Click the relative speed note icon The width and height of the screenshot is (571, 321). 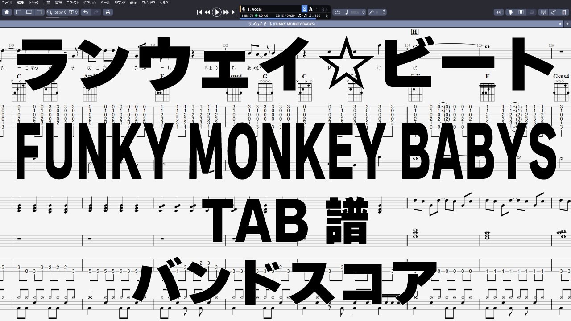347,12
